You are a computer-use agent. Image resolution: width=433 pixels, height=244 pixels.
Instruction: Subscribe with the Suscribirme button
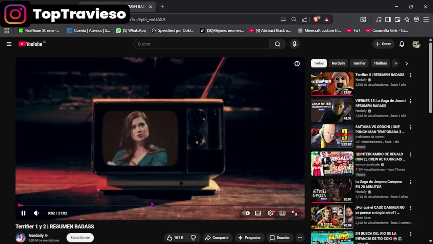(x=80, y=238)
